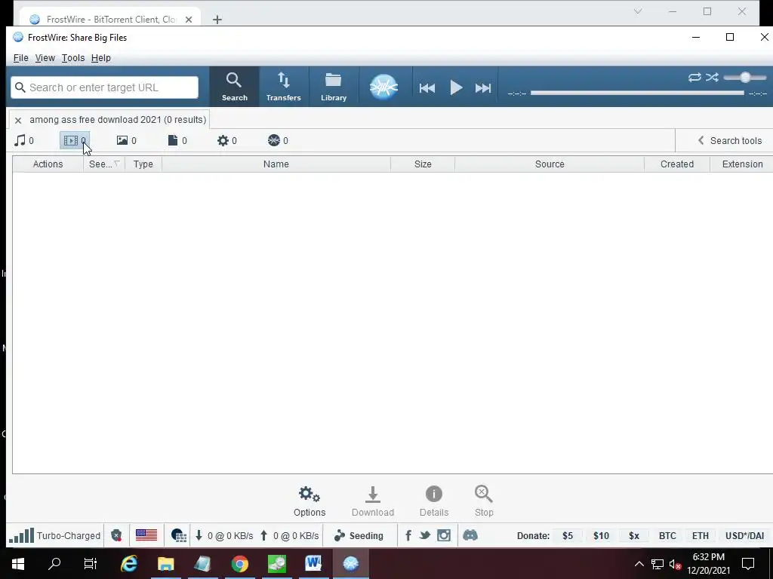Skip to the previous track
The height and width of the screenshot is (579, 773).
pyautogui.click(x=427, y=88)
